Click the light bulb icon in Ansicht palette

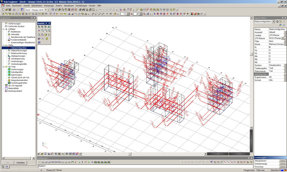pyautogui.click(x=49, y=35)
